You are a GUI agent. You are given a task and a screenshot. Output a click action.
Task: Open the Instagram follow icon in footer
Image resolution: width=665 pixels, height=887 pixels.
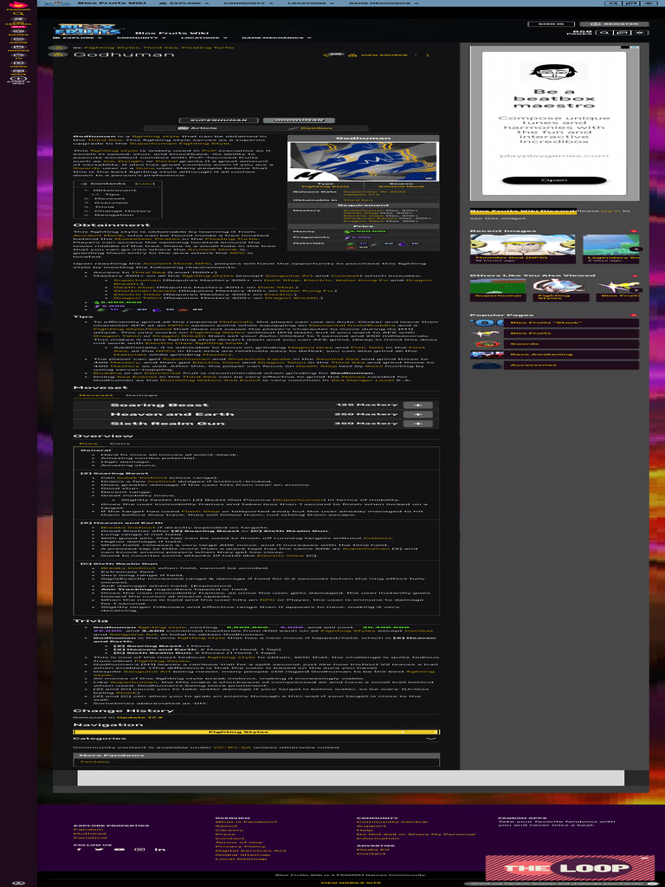(139, 849)
